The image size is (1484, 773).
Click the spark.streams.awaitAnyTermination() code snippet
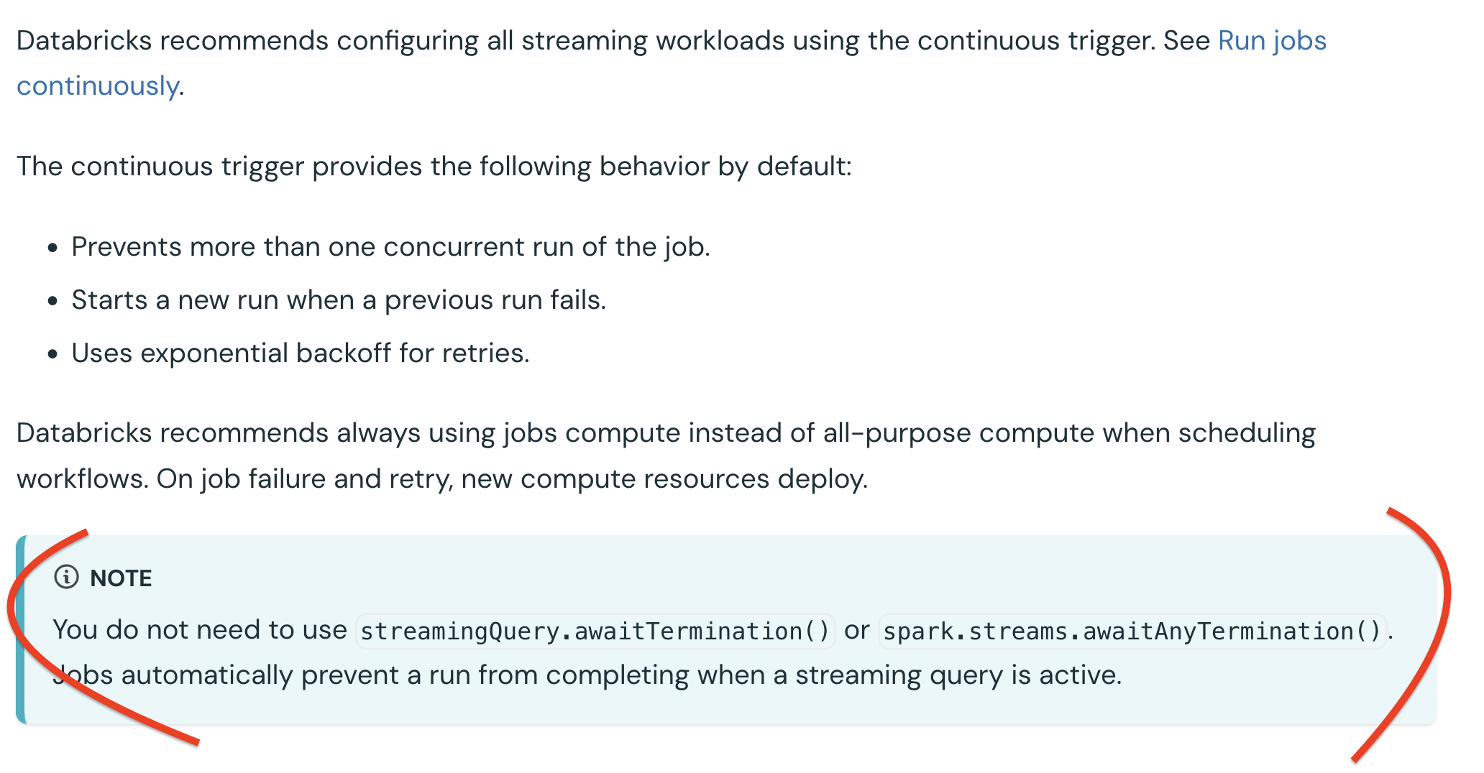click(1132, 631)
